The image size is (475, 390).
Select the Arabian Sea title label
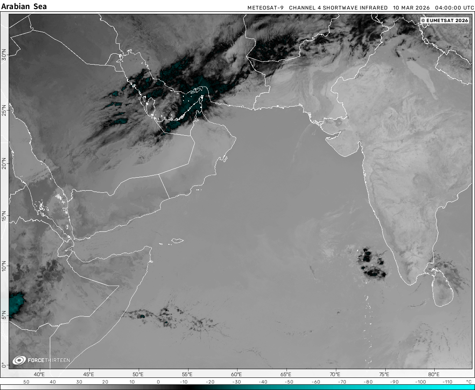(x=24, y=6)
